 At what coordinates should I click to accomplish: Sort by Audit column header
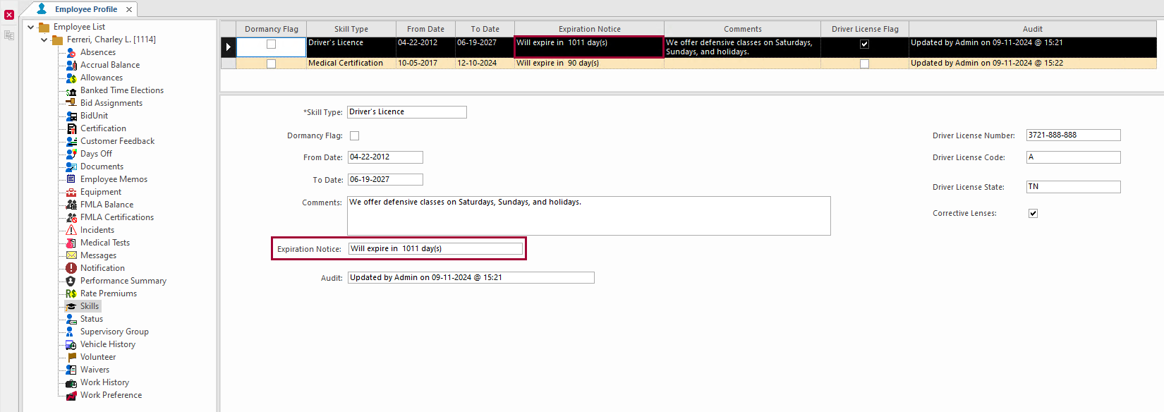click(x=1033, y=29)
